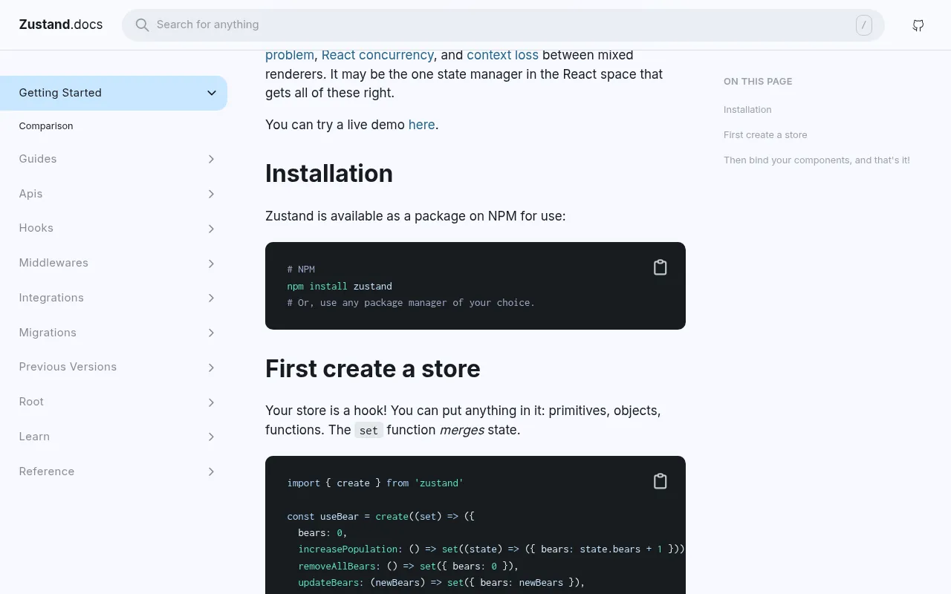Click the removeAllBears code line
Screen dimensions: 951x594
[408, 566]
